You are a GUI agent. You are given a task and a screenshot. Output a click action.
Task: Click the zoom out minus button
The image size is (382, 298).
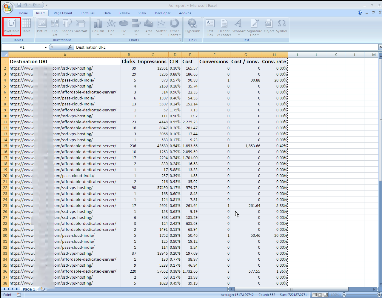pos(344,295)
